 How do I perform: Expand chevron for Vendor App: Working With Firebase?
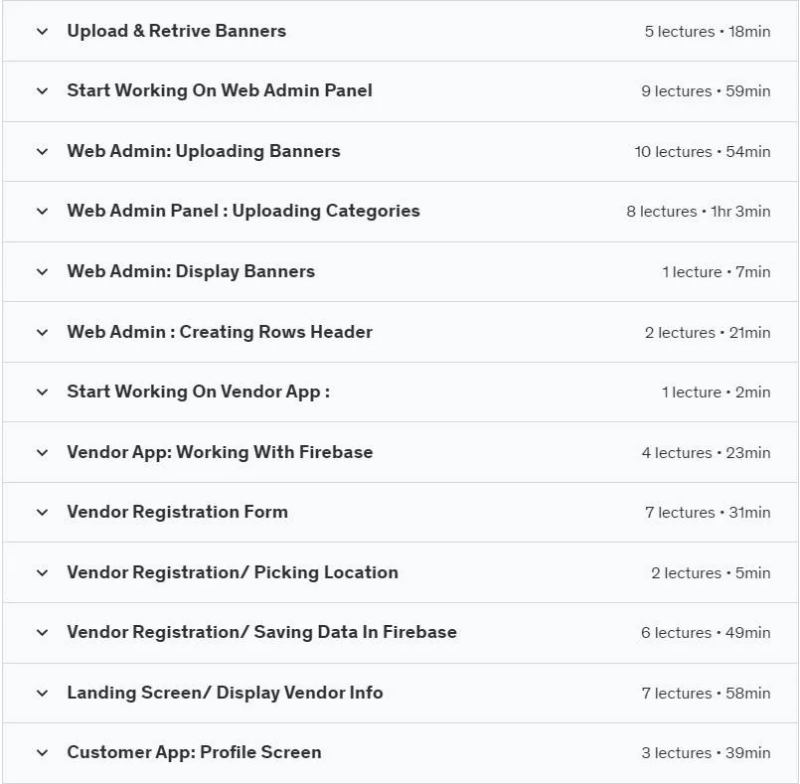point(43,453)
